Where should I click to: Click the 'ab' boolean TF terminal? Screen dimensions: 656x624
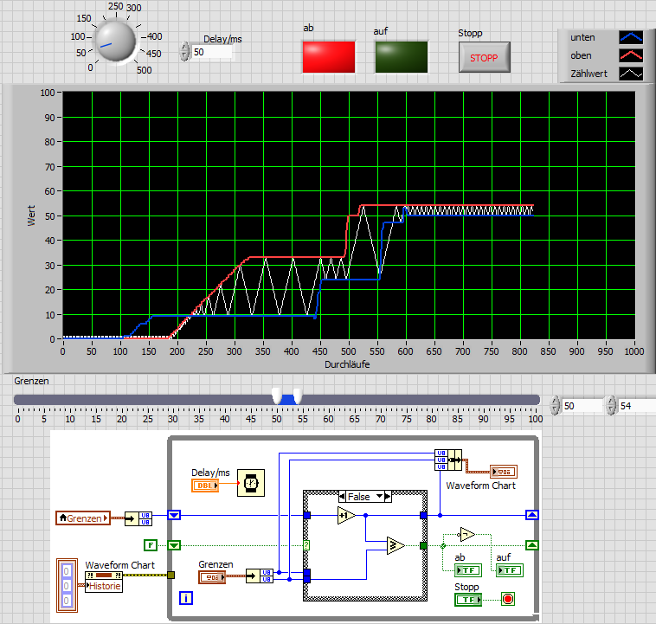pyautogui.click(x=468, y=570)
